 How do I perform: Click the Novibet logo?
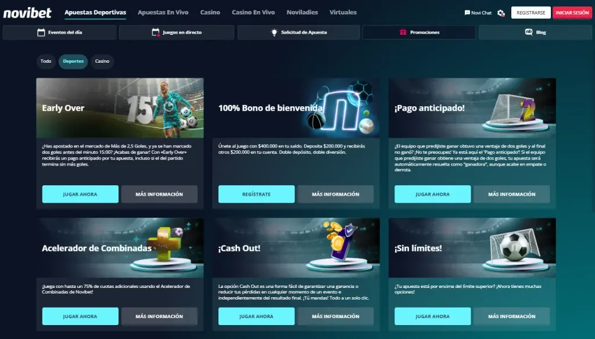click(x=27, y=13)
